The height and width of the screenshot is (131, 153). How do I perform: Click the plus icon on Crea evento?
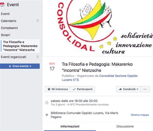click(x=10, y=66)
